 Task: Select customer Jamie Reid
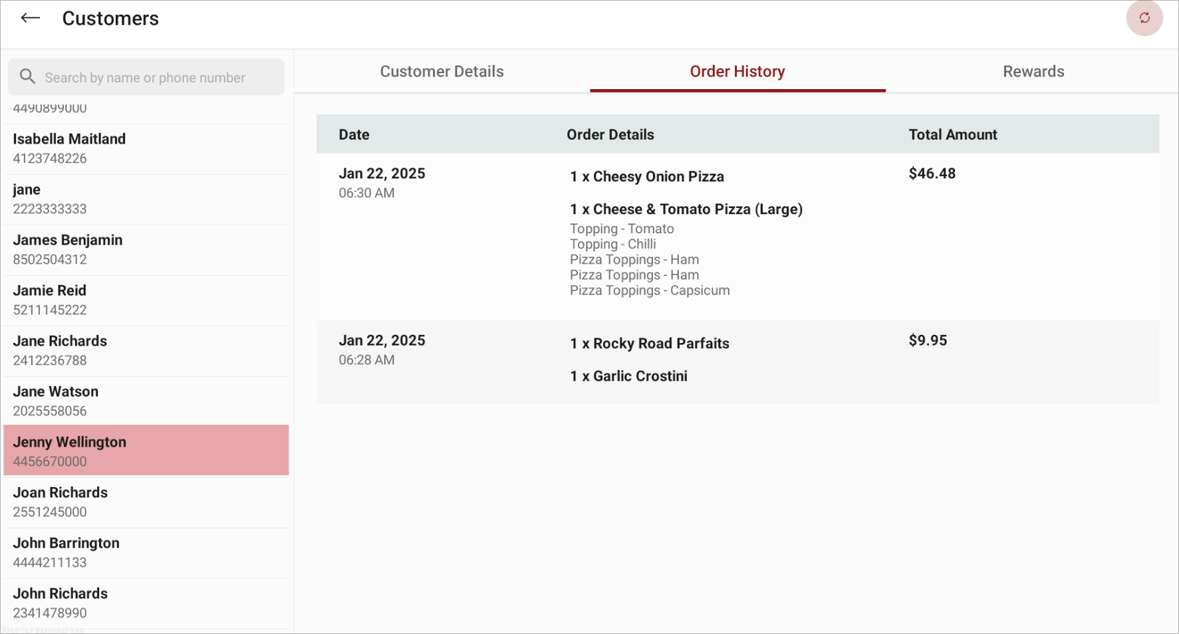point(146,300)
